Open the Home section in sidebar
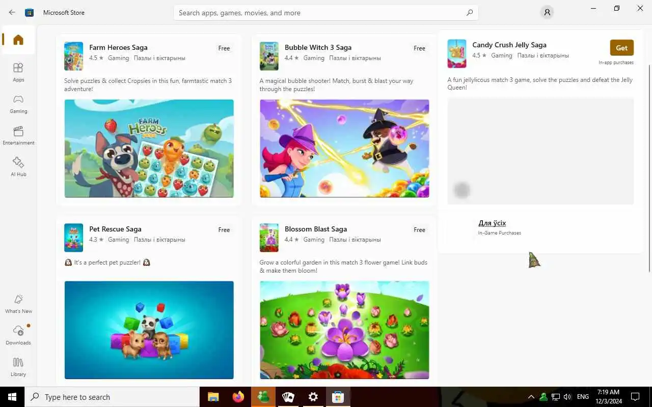652x407 pixels. [x=18, y=40]
